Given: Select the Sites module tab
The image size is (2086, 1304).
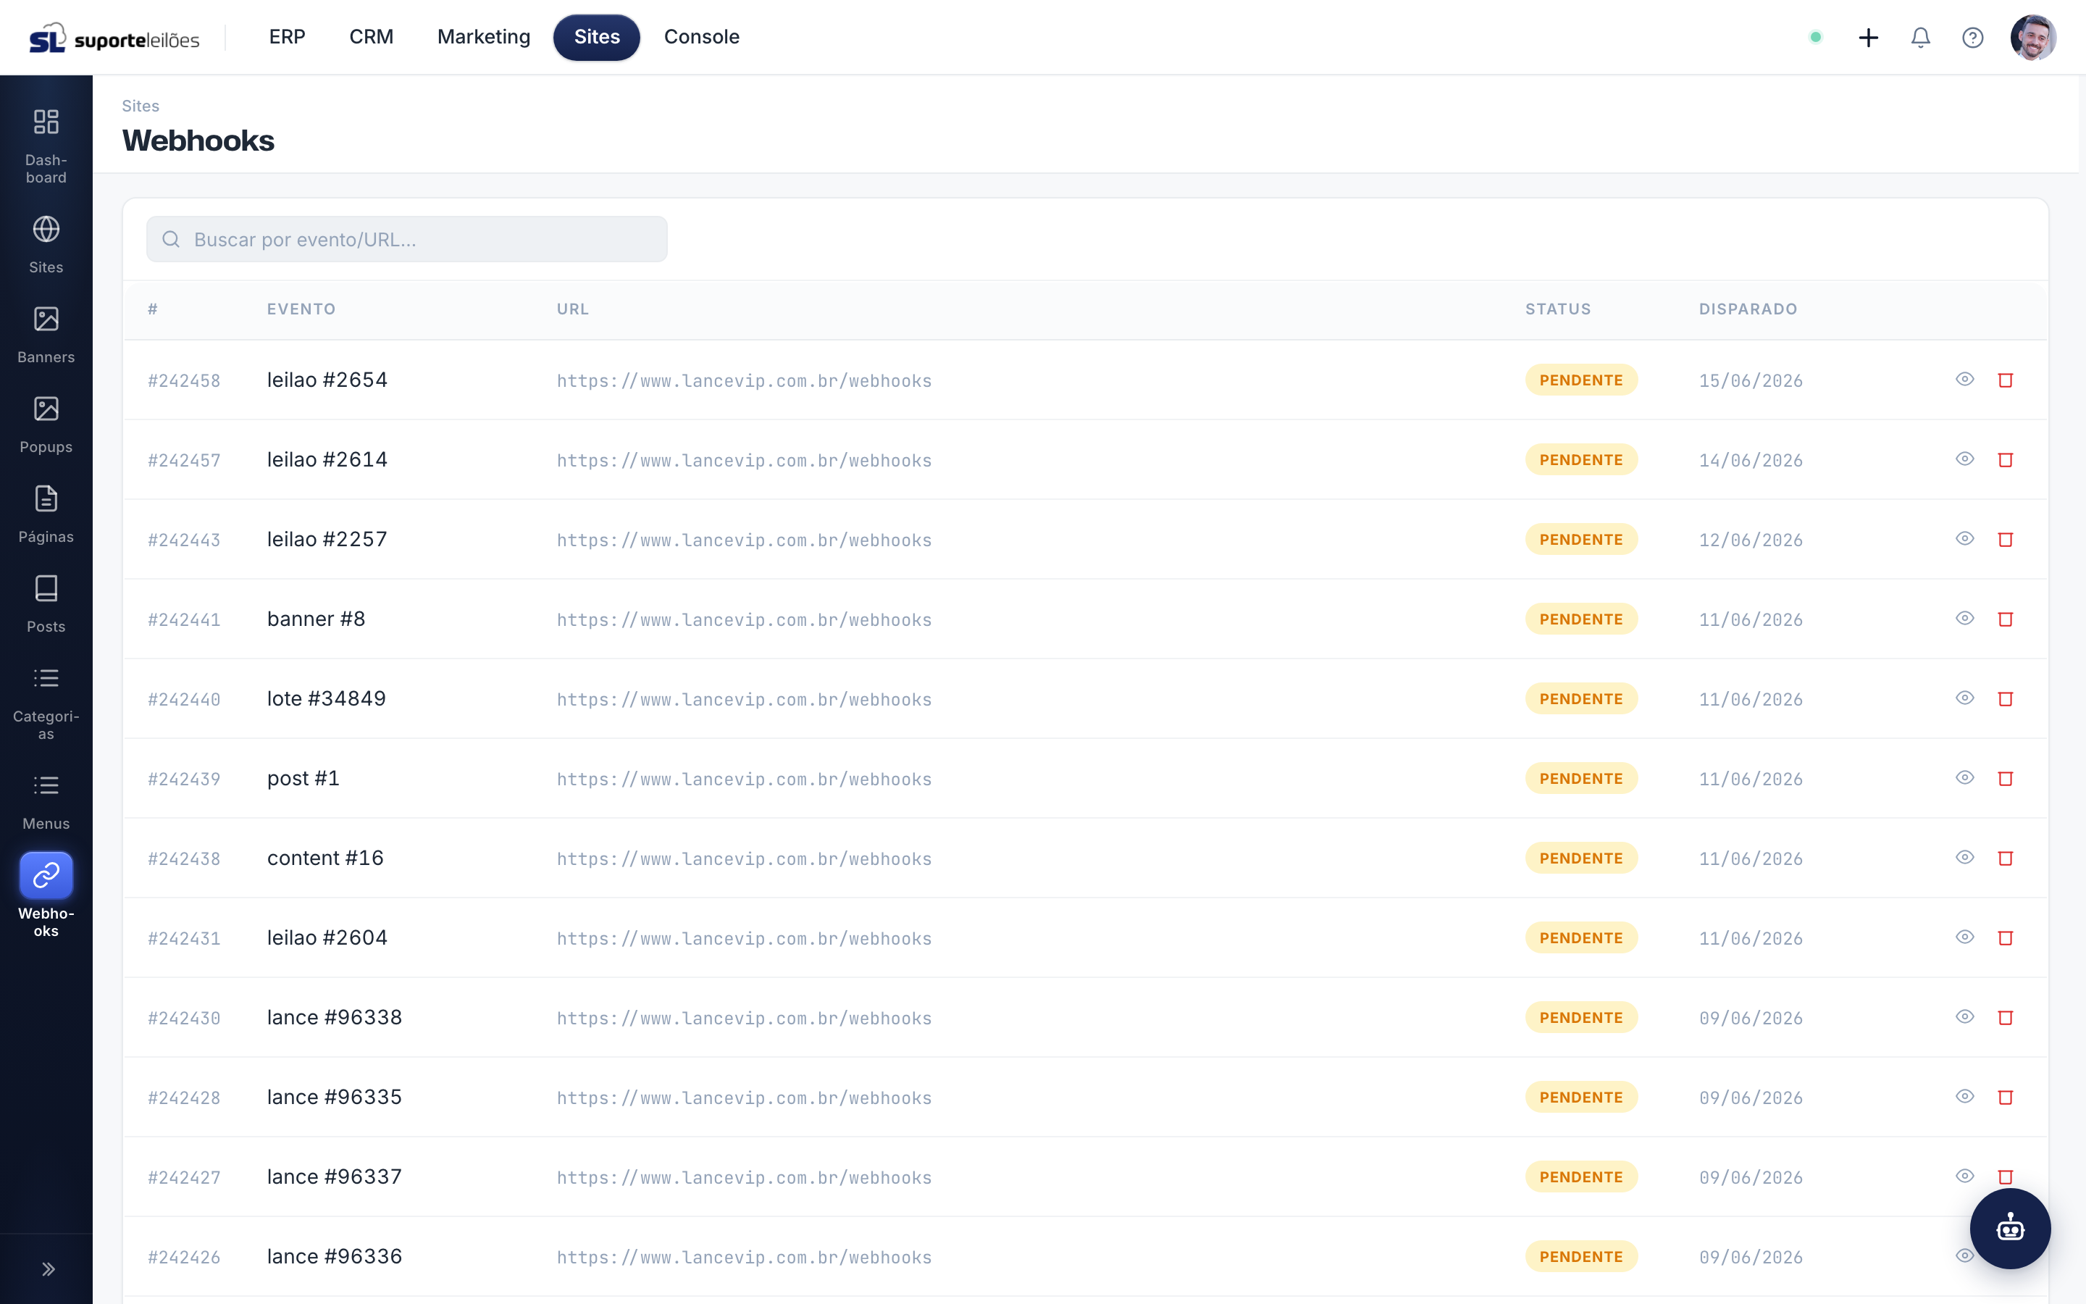Looking at the screenshot, I should (x=597, y=37).
